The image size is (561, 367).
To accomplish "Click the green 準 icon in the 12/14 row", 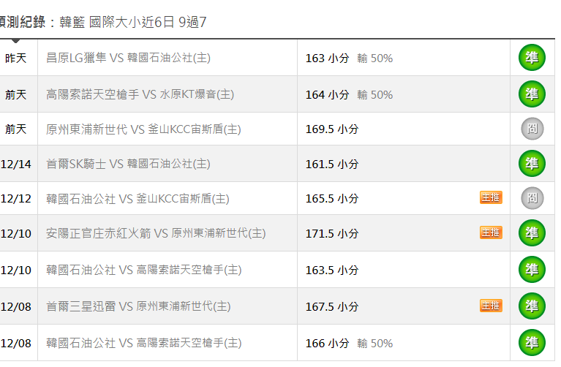I will tap(532, 164).
